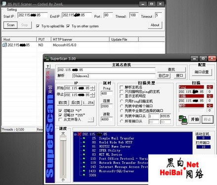Open the About button
The image size is (217, 185).
pyautogui.click(x=155, y=25)
